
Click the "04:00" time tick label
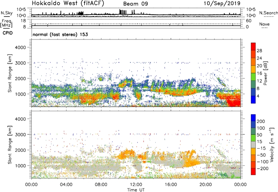[66, 185]
